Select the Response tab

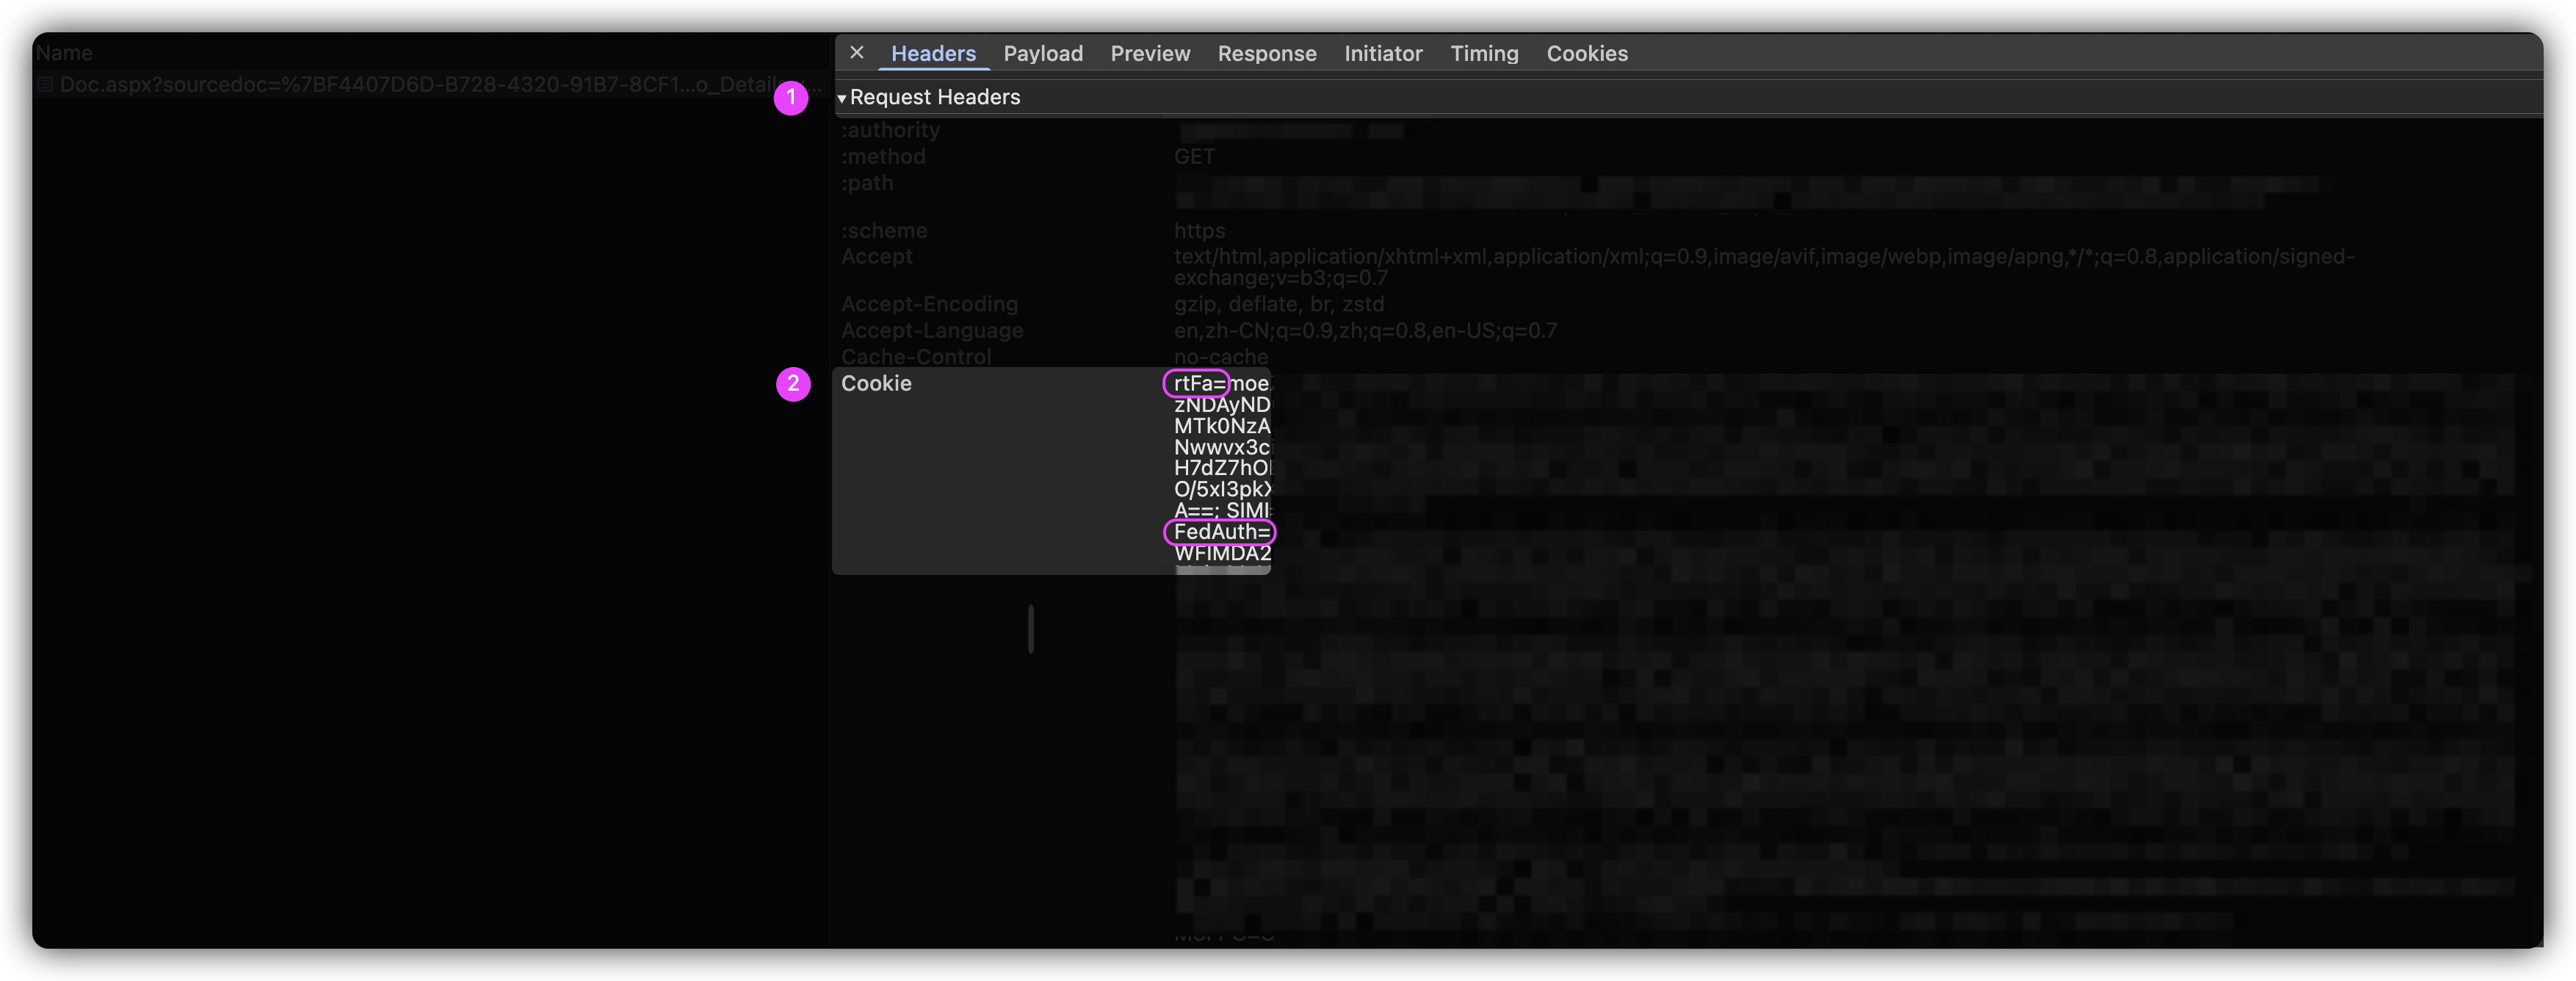click(1266, 54)
